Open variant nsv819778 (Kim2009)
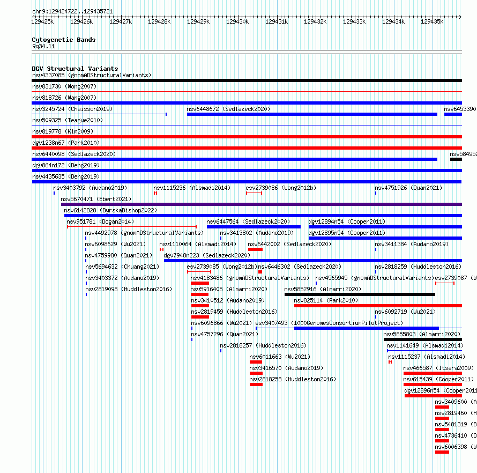The width and height of the screenshot is (477, 473). click(x=63, y=131)
